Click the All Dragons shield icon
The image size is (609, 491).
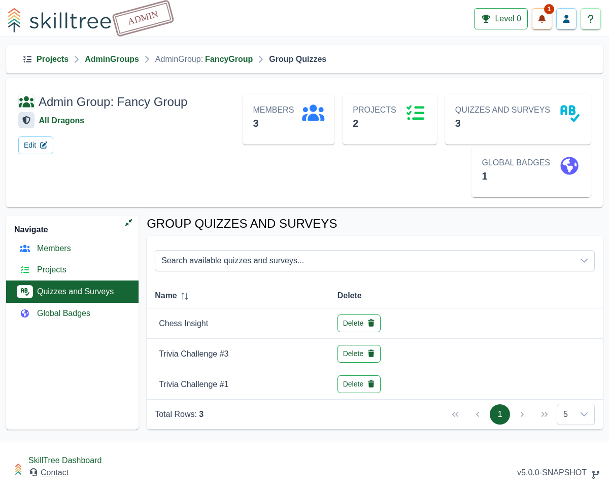26,120
